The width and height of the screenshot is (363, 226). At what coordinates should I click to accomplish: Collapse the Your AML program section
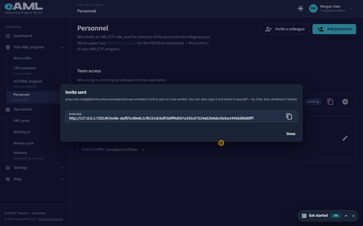point(62,47)
